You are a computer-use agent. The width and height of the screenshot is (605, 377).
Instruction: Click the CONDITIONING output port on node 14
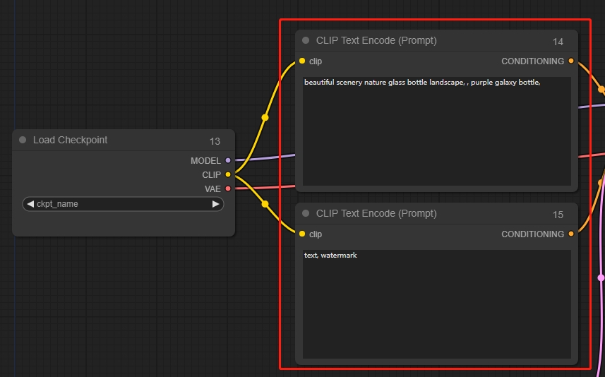570,61
